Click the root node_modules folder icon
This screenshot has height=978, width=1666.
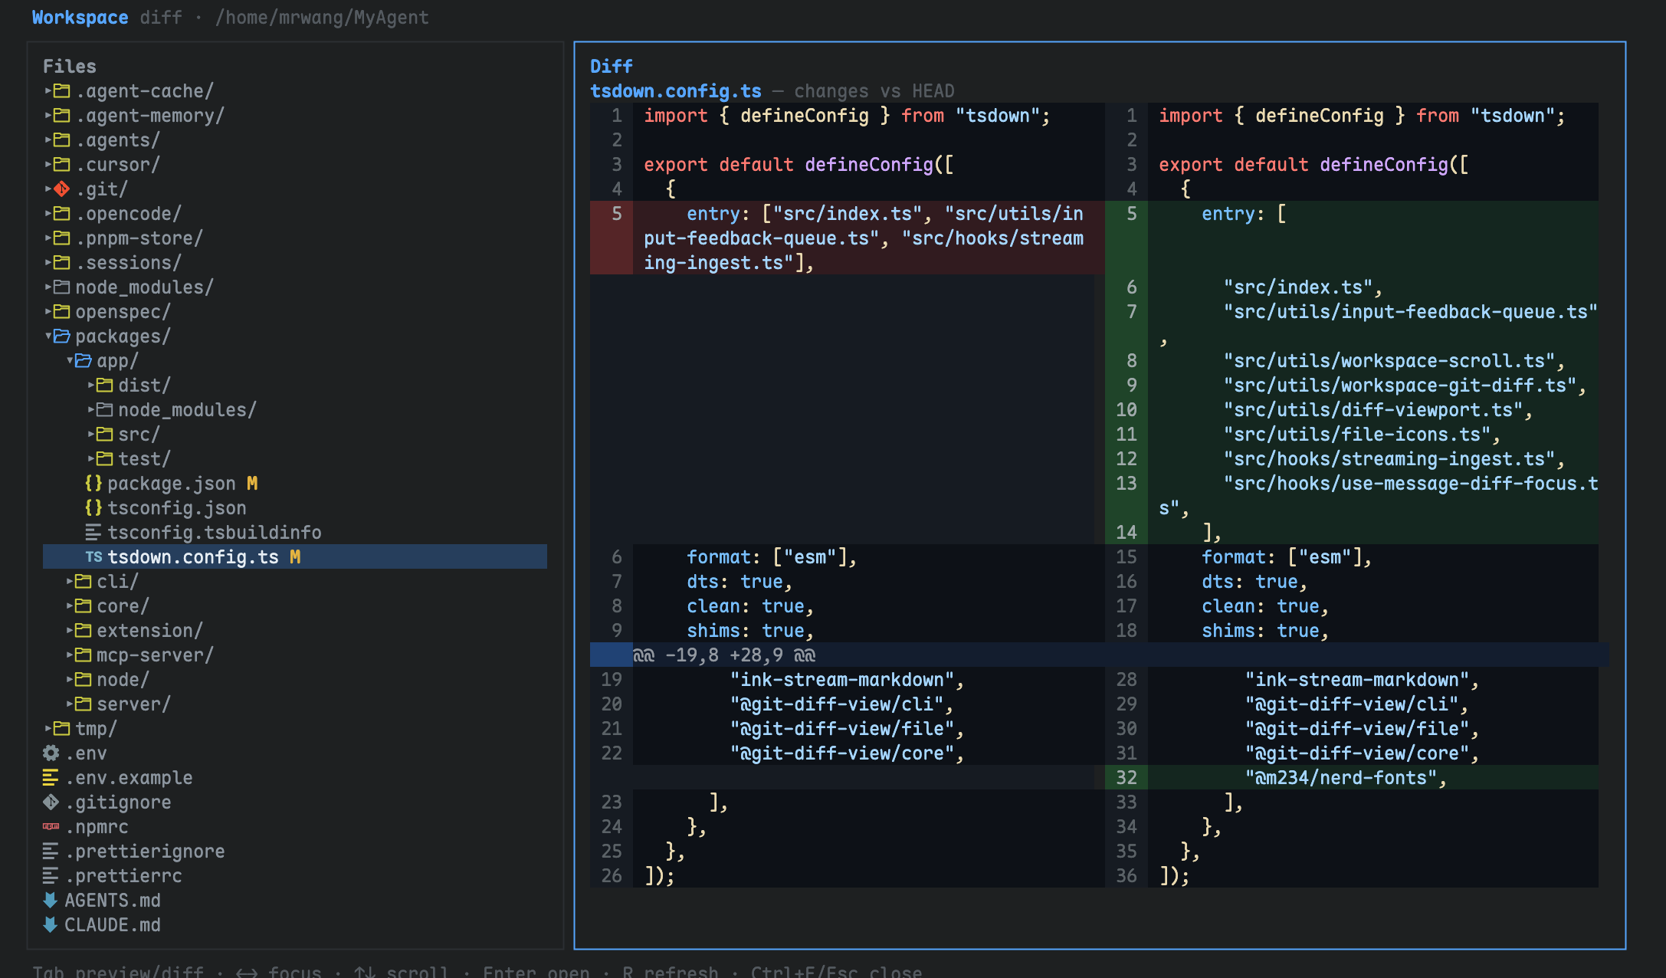point(62,287)
